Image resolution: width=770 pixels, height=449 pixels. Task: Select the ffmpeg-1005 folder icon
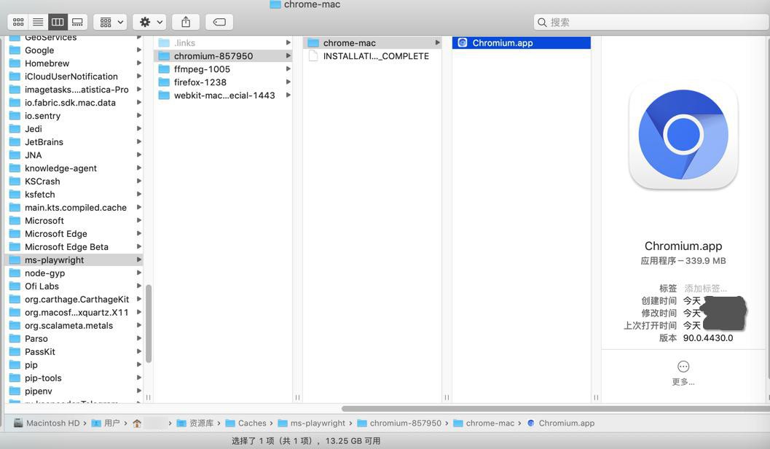[x=164, y=69]
